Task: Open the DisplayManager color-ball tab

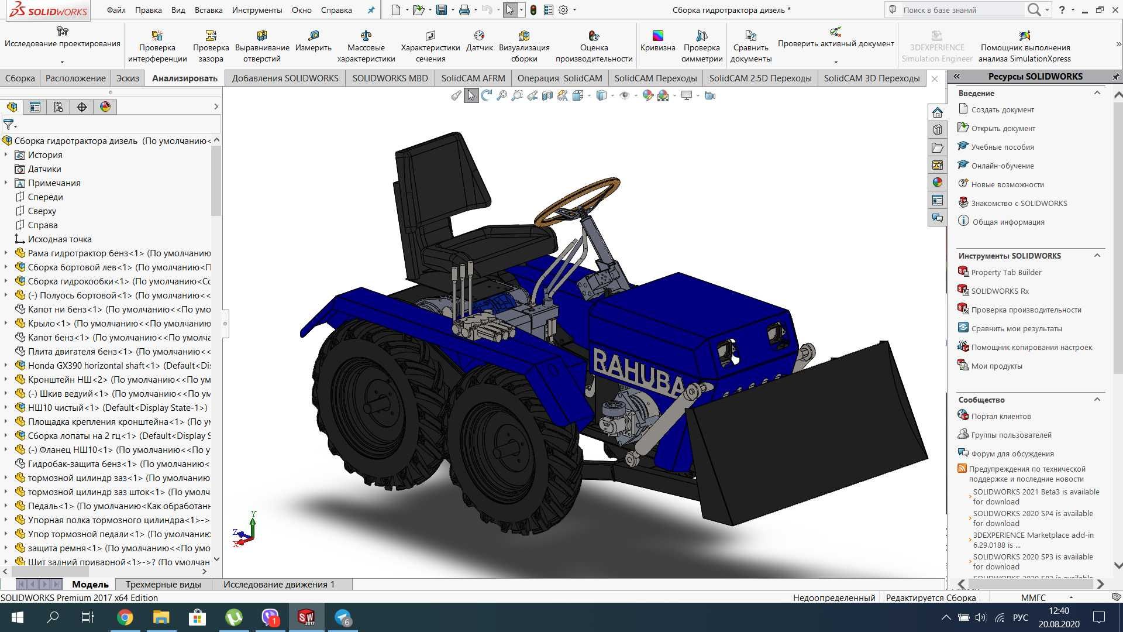Action: tap(105, 107)
